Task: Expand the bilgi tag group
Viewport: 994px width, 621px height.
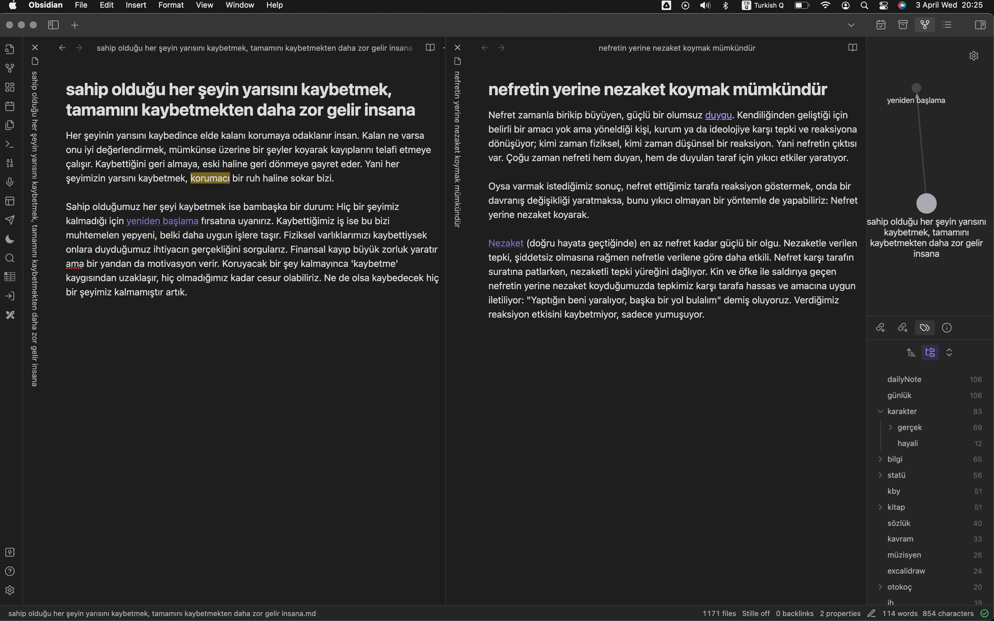Action: [880, 459]
